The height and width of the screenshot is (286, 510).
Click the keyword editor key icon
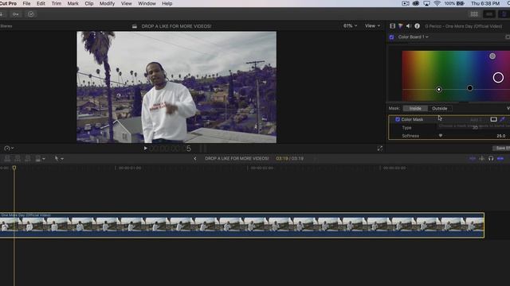coord(15,14)
